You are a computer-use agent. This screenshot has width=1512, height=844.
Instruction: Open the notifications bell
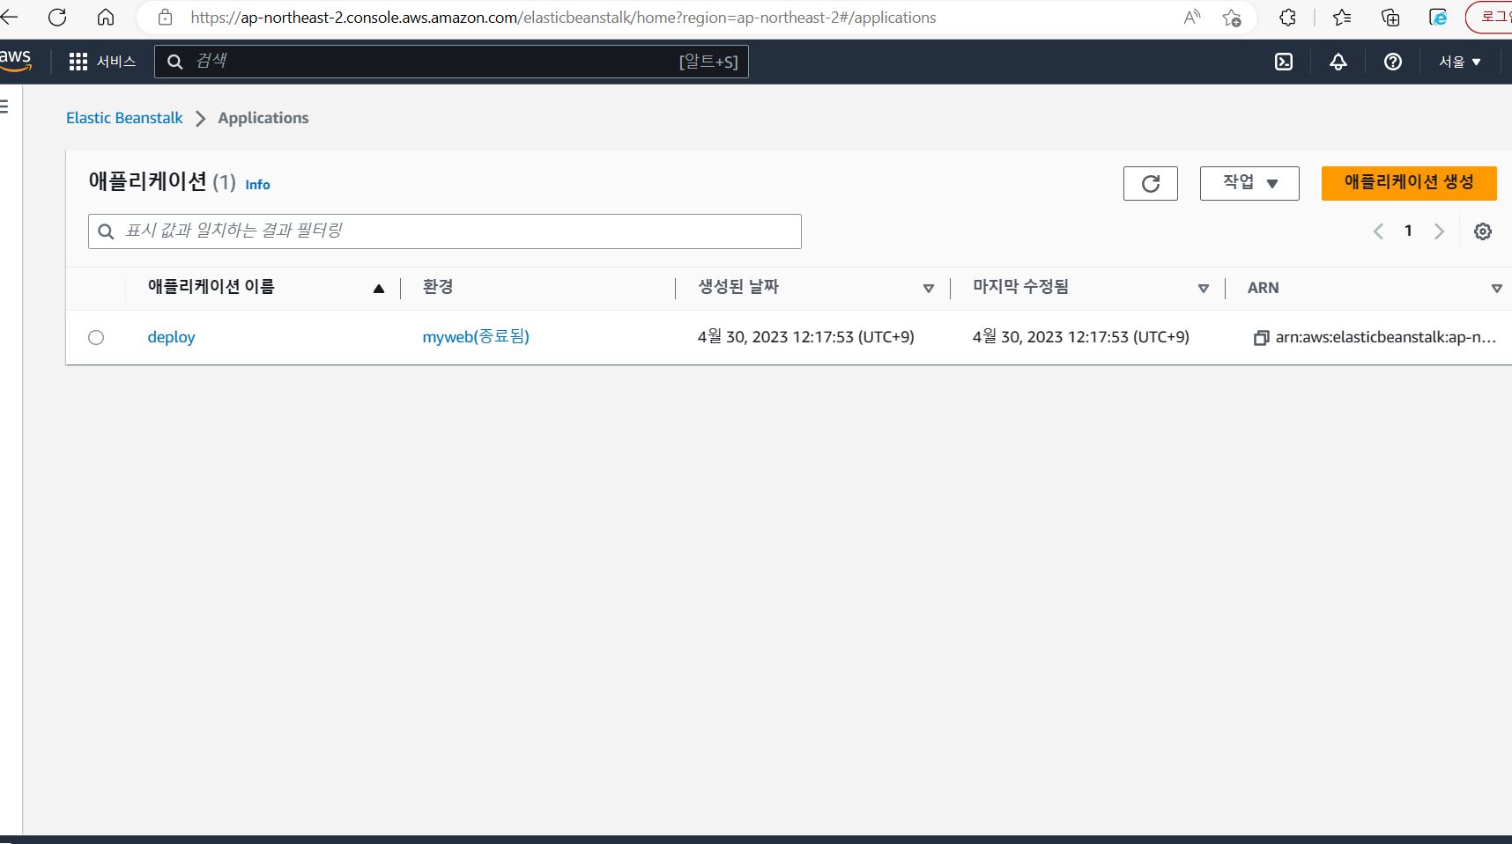coord(1338,62)
